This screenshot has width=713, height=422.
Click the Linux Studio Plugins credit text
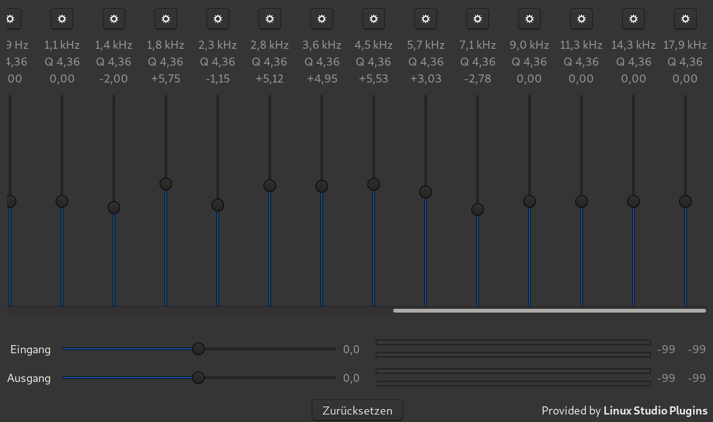655,411
